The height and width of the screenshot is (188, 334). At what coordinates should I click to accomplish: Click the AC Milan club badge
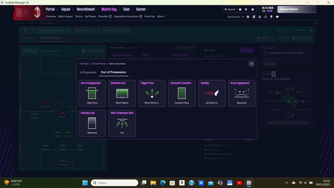tap(37, 12)
